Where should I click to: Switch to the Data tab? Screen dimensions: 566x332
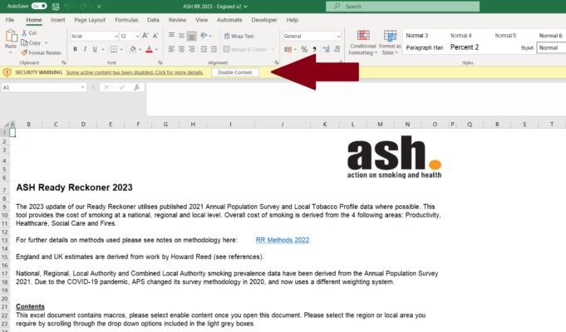tap(153, 20)
